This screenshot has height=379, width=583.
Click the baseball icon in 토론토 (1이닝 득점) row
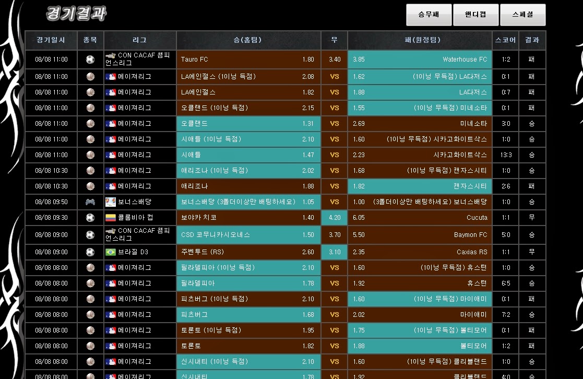(x=90, y=330)
